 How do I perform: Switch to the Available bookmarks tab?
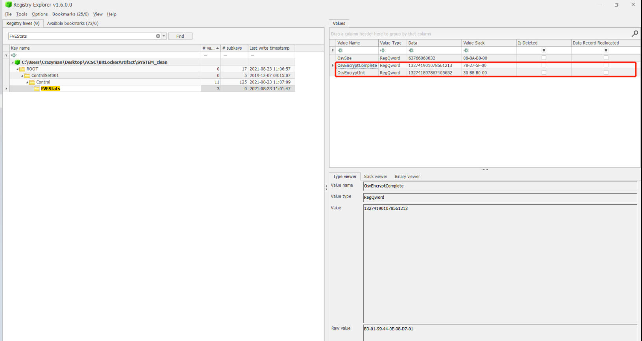tap(72, 24)
